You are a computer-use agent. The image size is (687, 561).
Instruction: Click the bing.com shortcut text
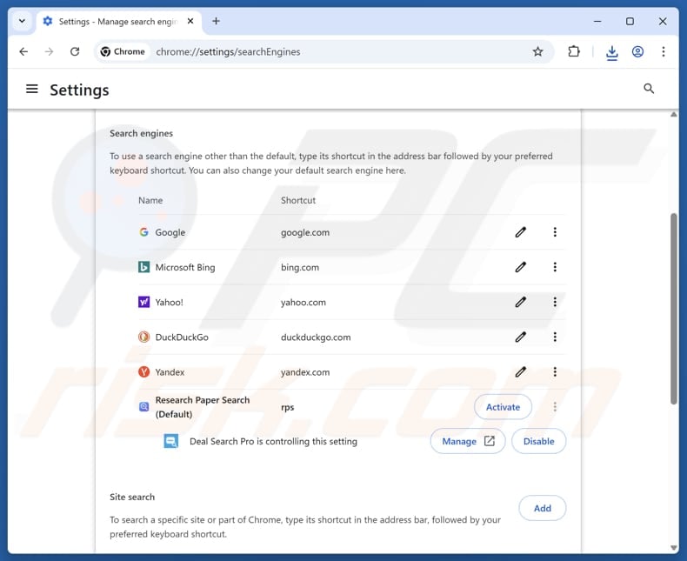[x=300, y=267]
